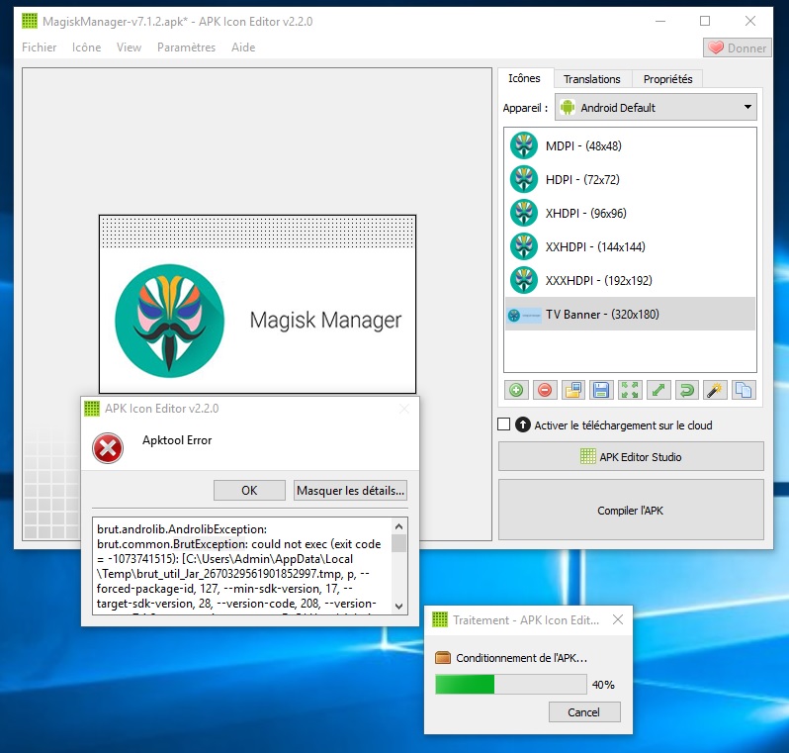This screenshot has height=753, width=789.
Task: Click the green curved revert arrow icon
Action: [687, 390]
